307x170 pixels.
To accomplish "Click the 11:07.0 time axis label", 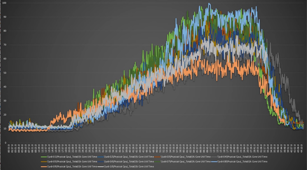I will [x=211, y=148].
